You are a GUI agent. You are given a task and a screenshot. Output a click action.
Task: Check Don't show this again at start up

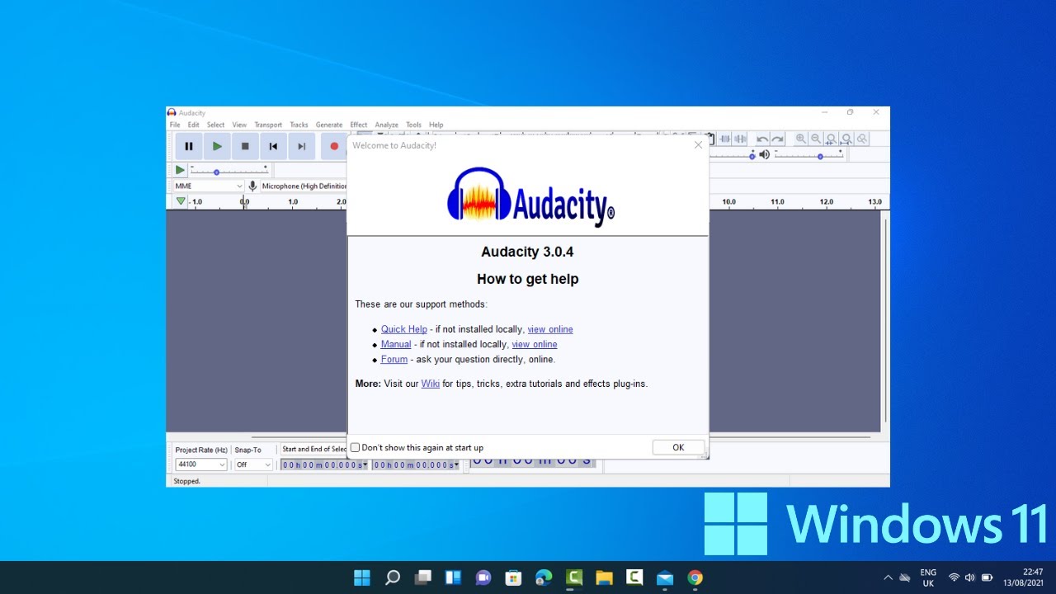tap(356, 447)
